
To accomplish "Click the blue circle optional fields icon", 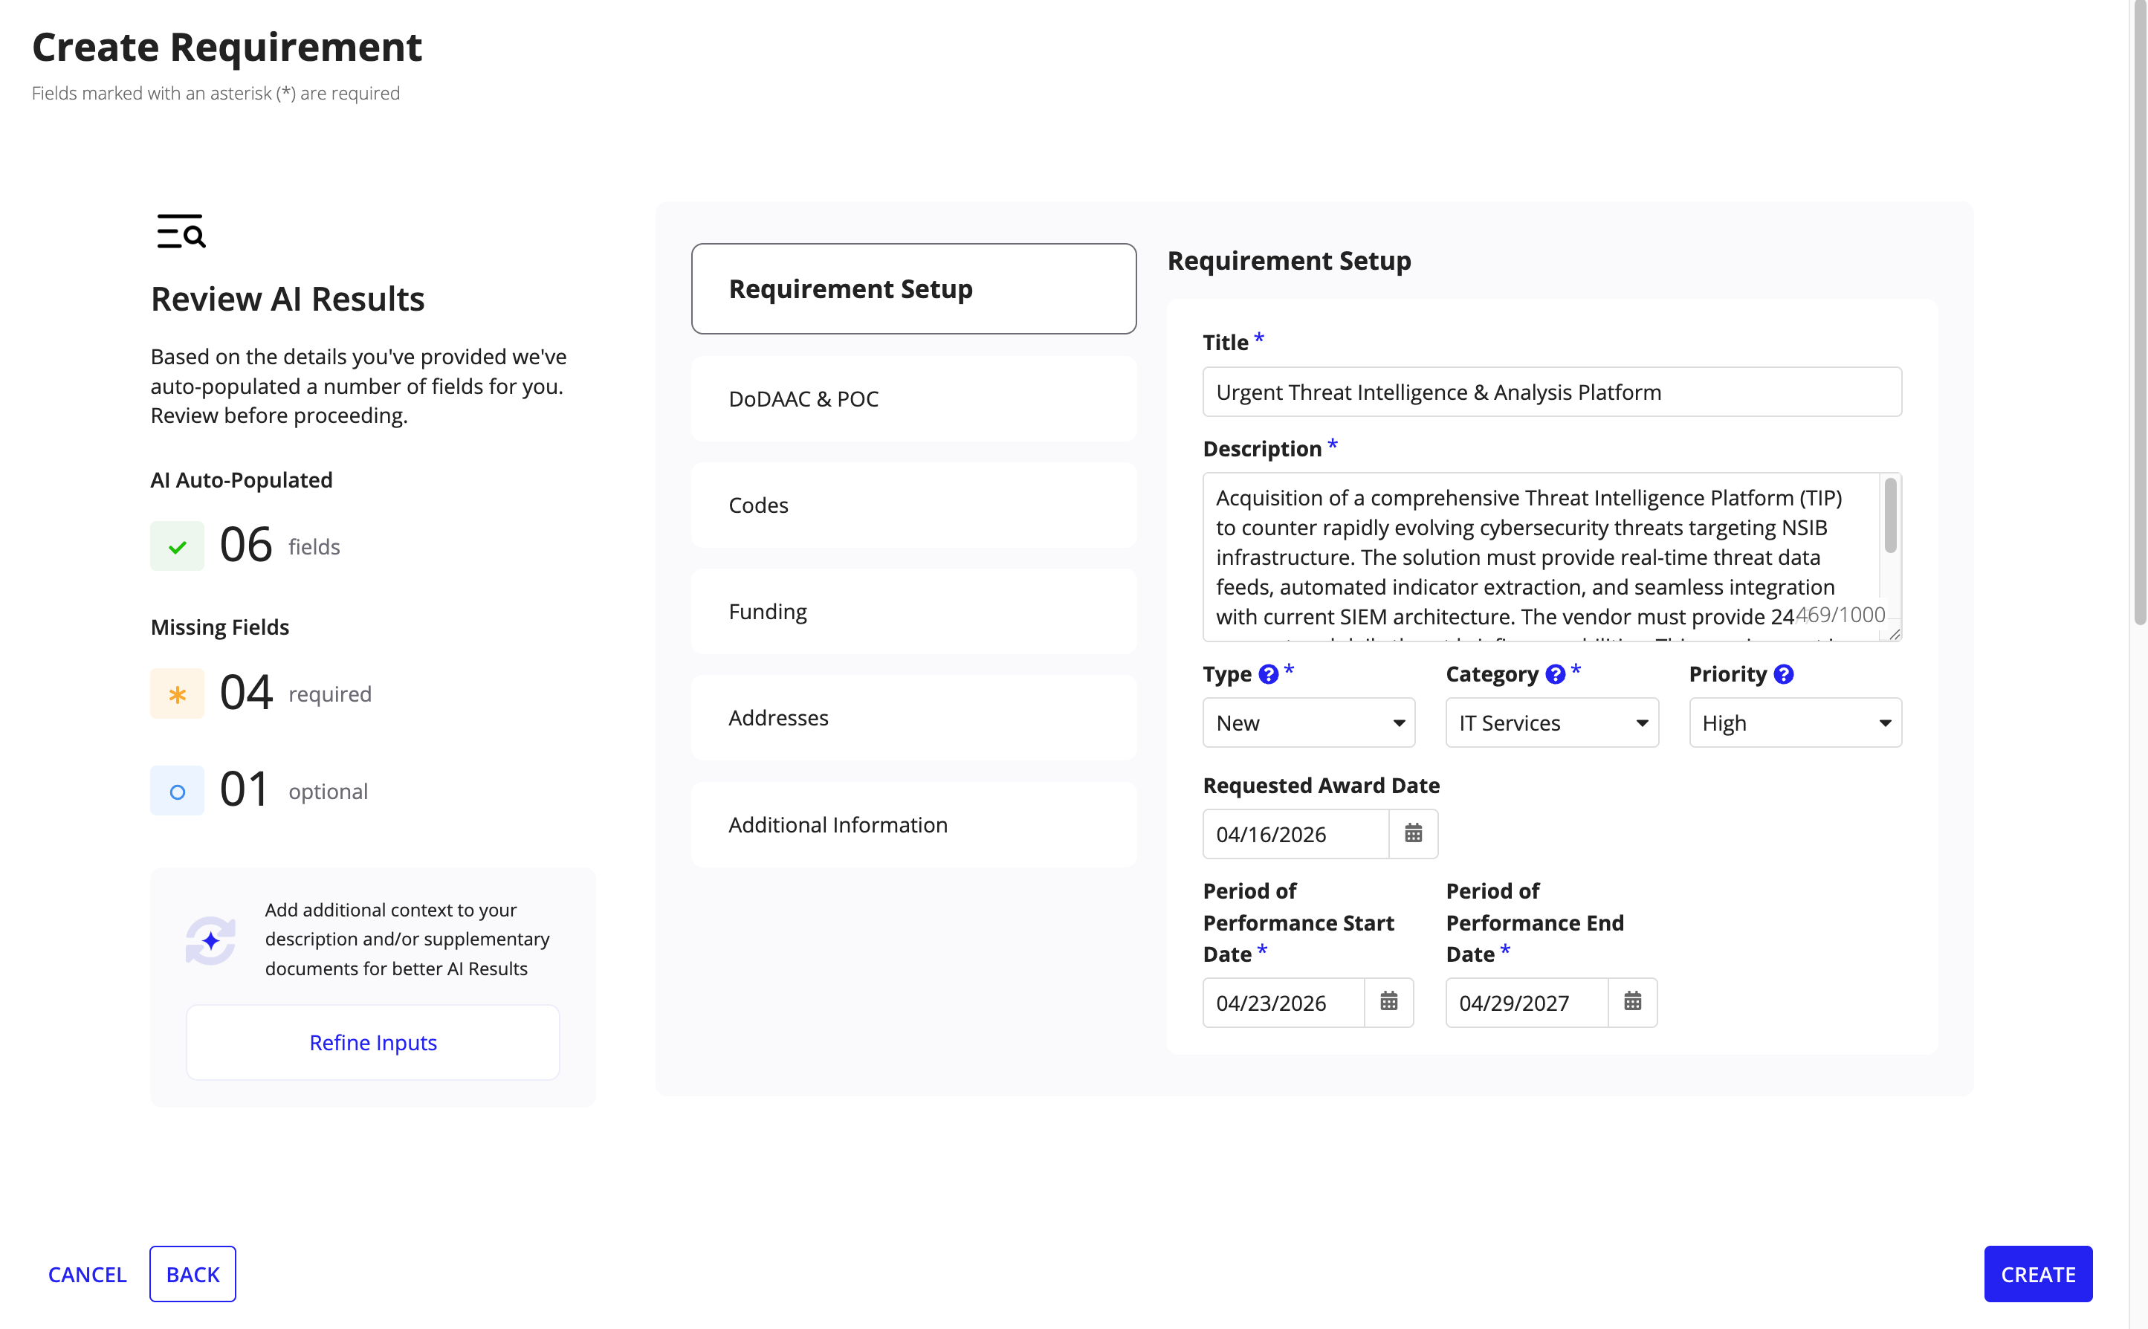I will [177, 791].
